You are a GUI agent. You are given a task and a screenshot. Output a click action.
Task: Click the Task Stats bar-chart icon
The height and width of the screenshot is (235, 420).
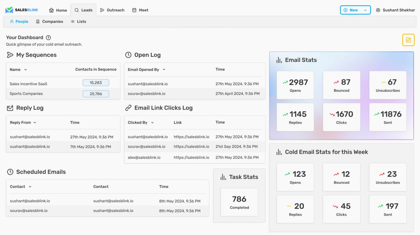(223, 177)
